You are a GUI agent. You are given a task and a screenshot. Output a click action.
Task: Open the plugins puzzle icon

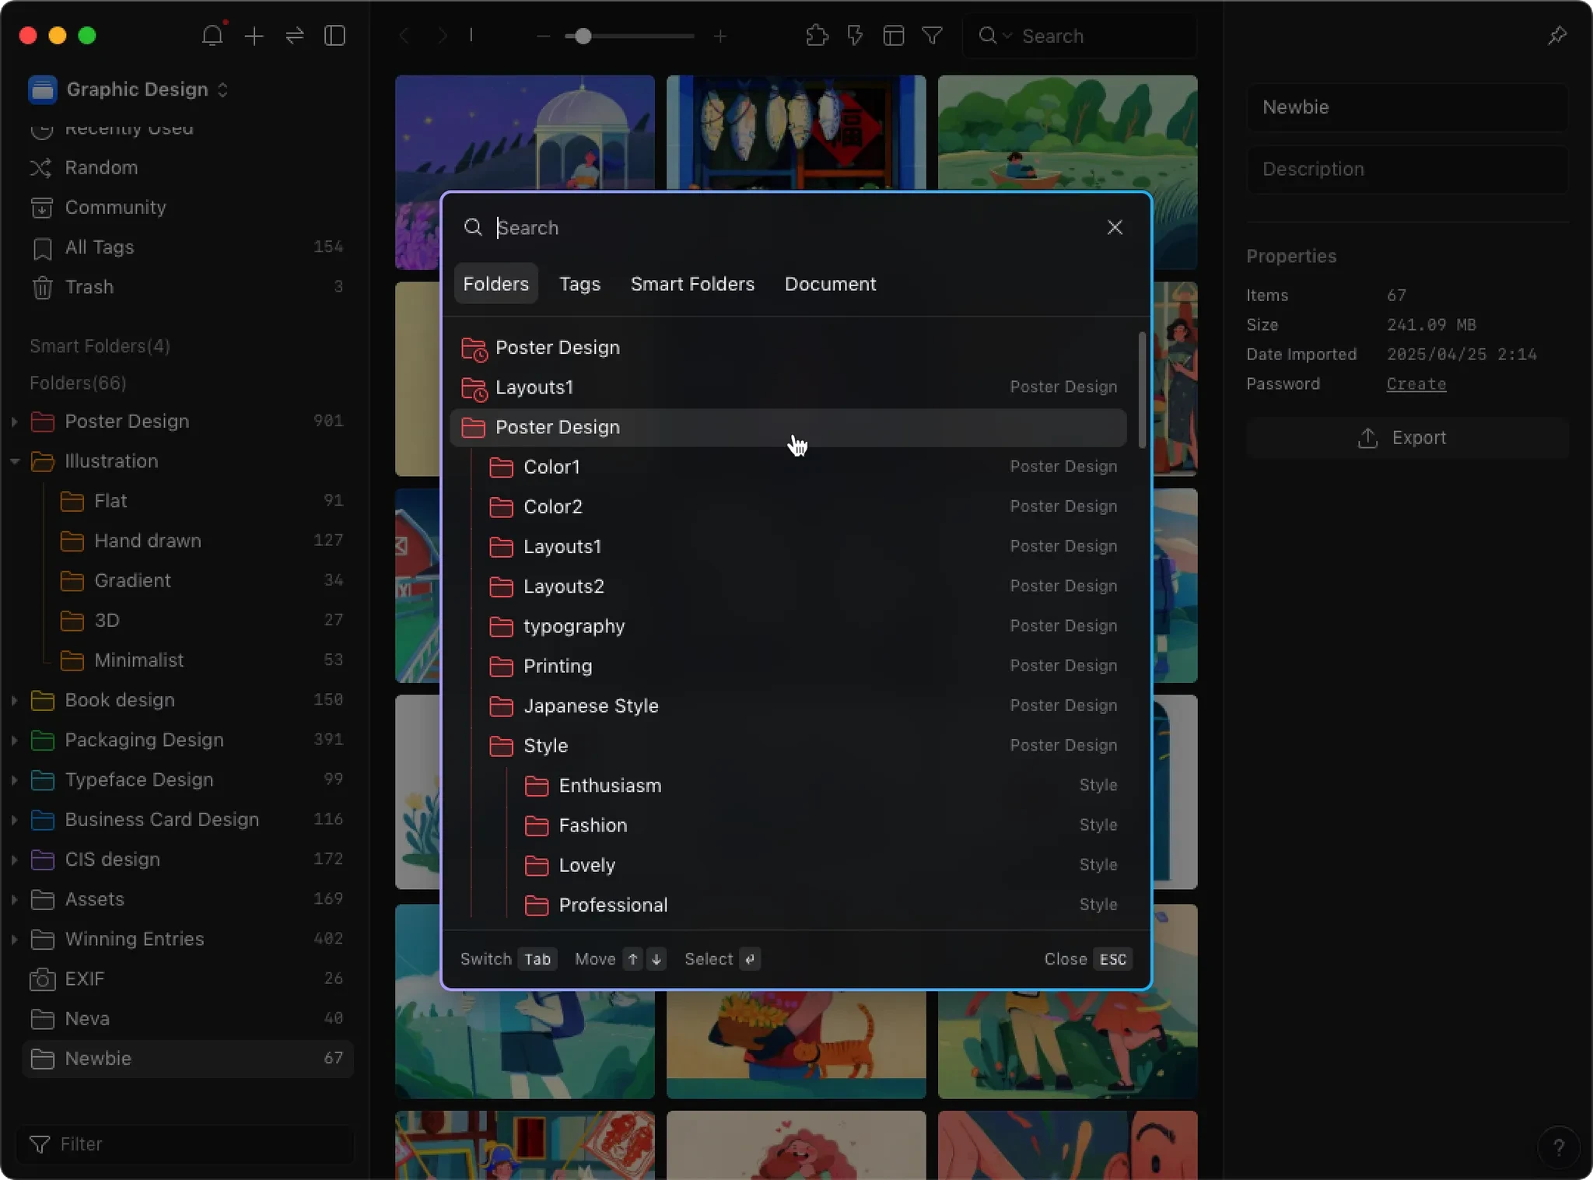817,36
